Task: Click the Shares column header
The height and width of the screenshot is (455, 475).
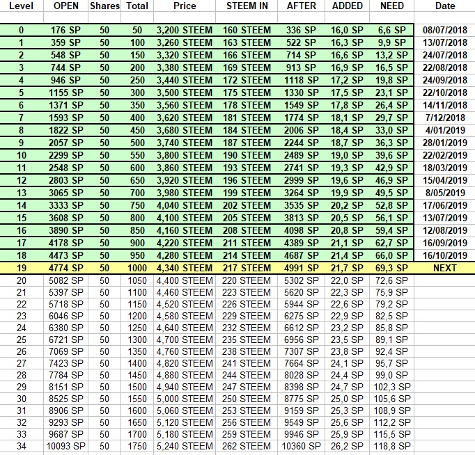Action: coord(104,6)
